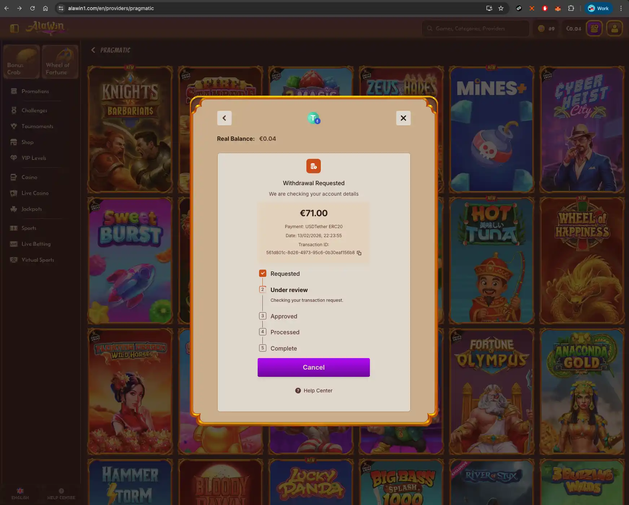Copy the transaction ID
The width and height of the screenshot is (629, 505).
[359, 253]
